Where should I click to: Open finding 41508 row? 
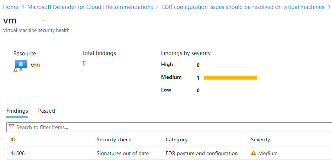coord(169,153)
